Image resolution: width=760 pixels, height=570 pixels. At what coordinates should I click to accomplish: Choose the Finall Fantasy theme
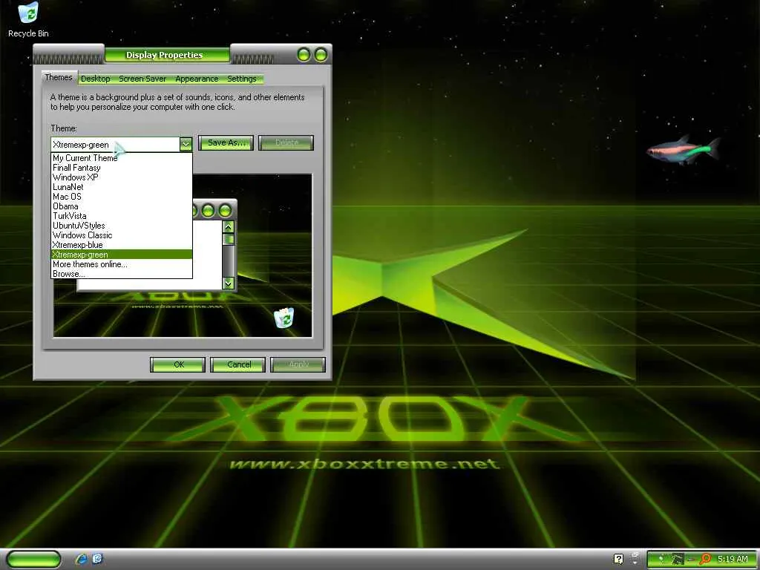coord(122,168)
